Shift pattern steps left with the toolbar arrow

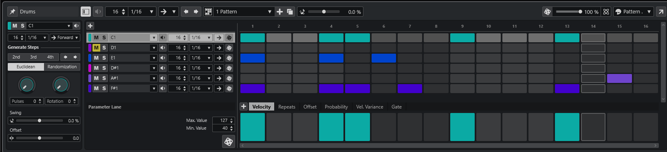(186, 12)
